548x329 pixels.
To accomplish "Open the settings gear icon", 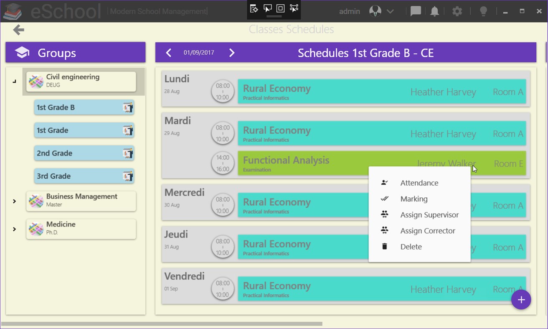I will point(457,11).
